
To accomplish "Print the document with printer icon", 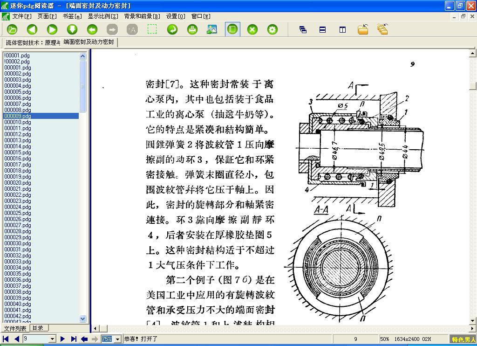I will click(192, 29).
